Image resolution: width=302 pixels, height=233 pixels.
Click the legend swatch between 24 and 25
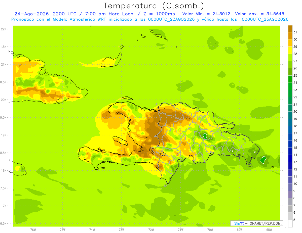point(290,79)
